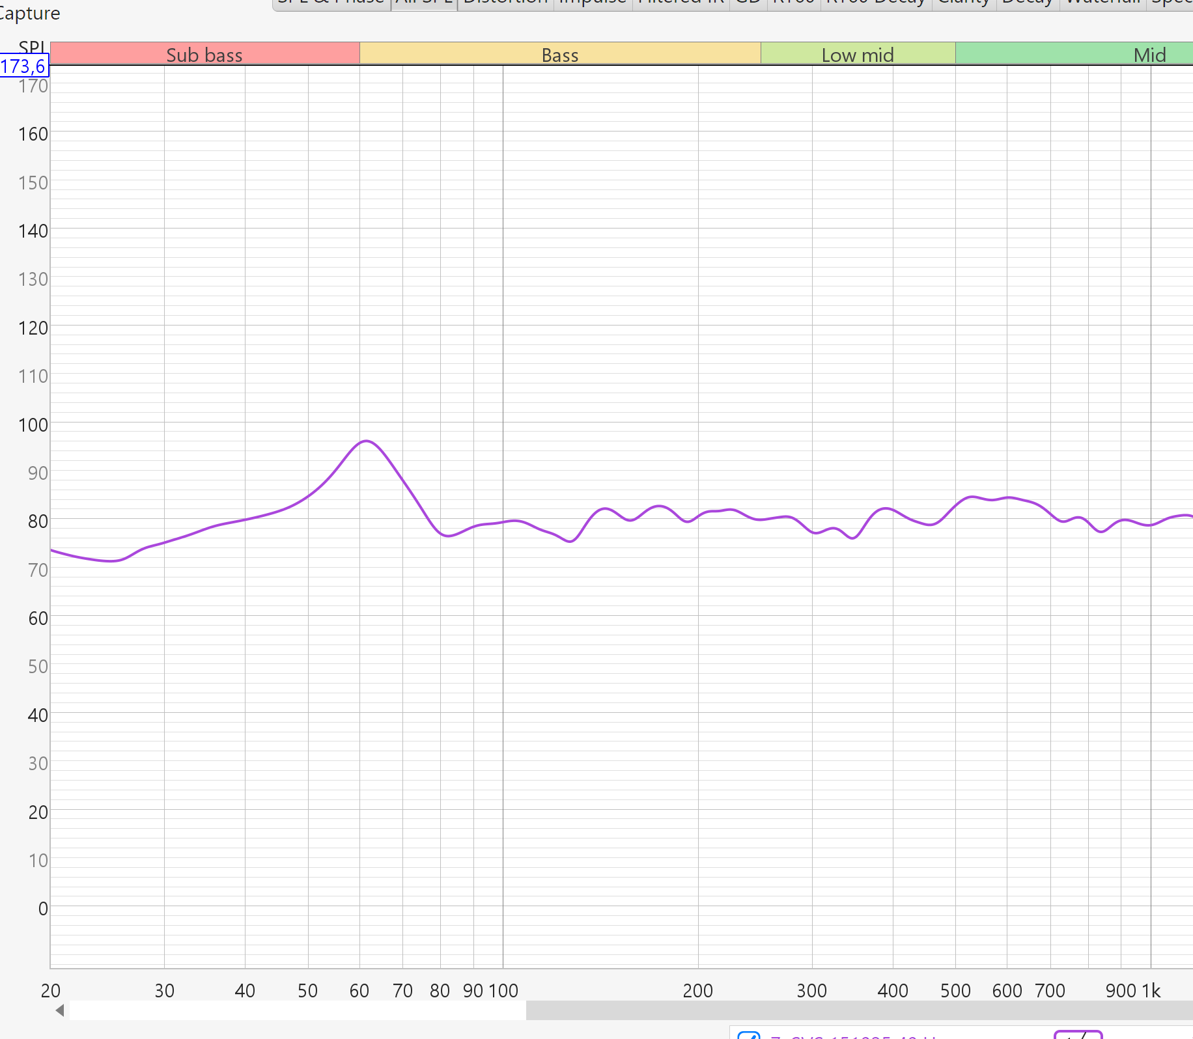
Task: Select the Impulse tab
Action: point(593,3)
